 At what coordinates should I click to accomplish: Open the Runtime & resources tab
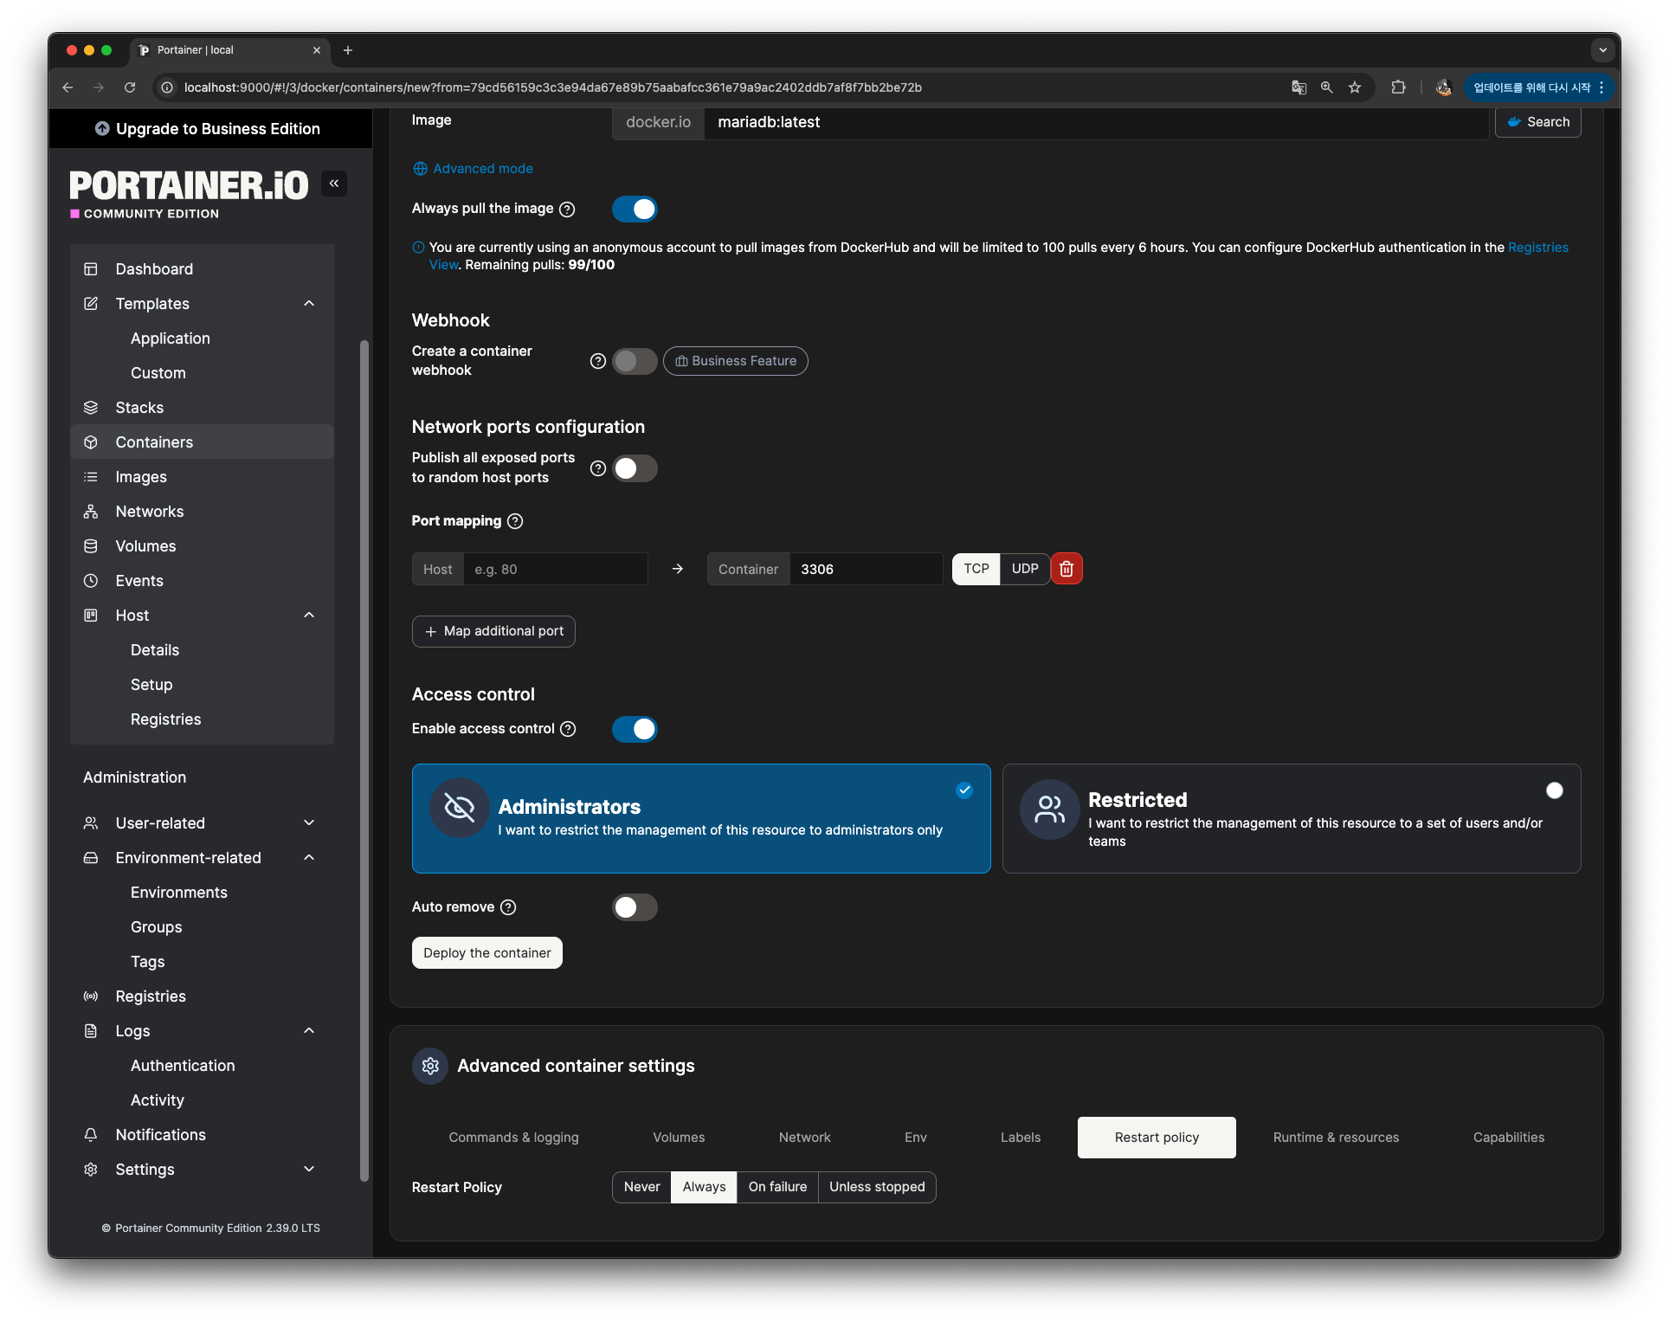click(1336, 1138)
